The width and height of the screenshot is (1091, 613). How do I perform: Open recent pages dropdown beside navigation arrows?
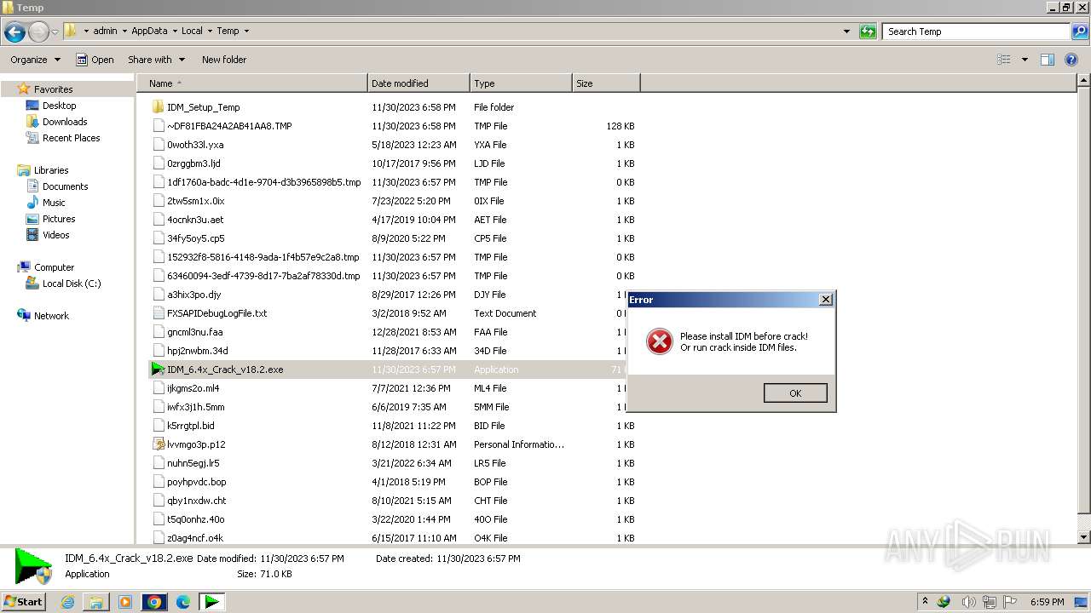click(x=55, y=32)
